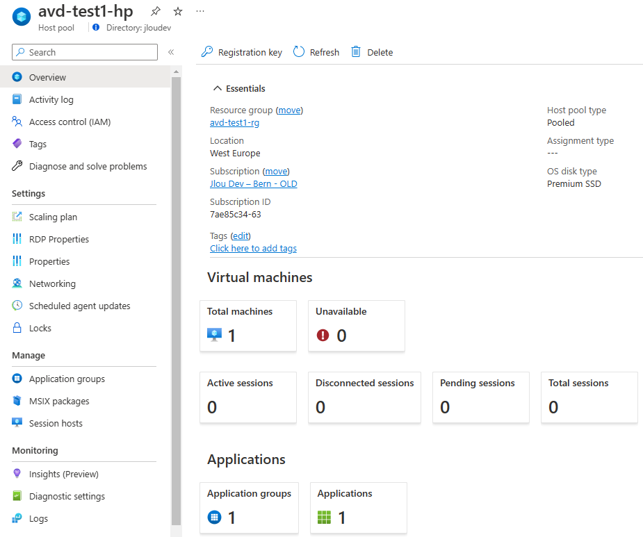Image resolution: width=643 pixels, height=537 pixels.
Task: Click the Diagnose wrench icon
Action: 17,165
